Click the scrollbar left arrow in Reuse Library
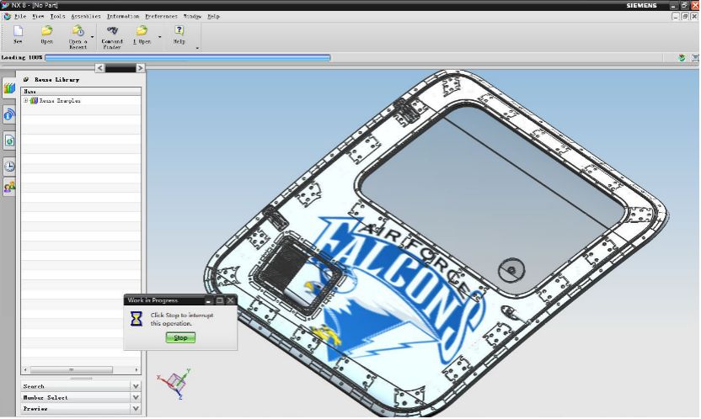 click(25, 370)
